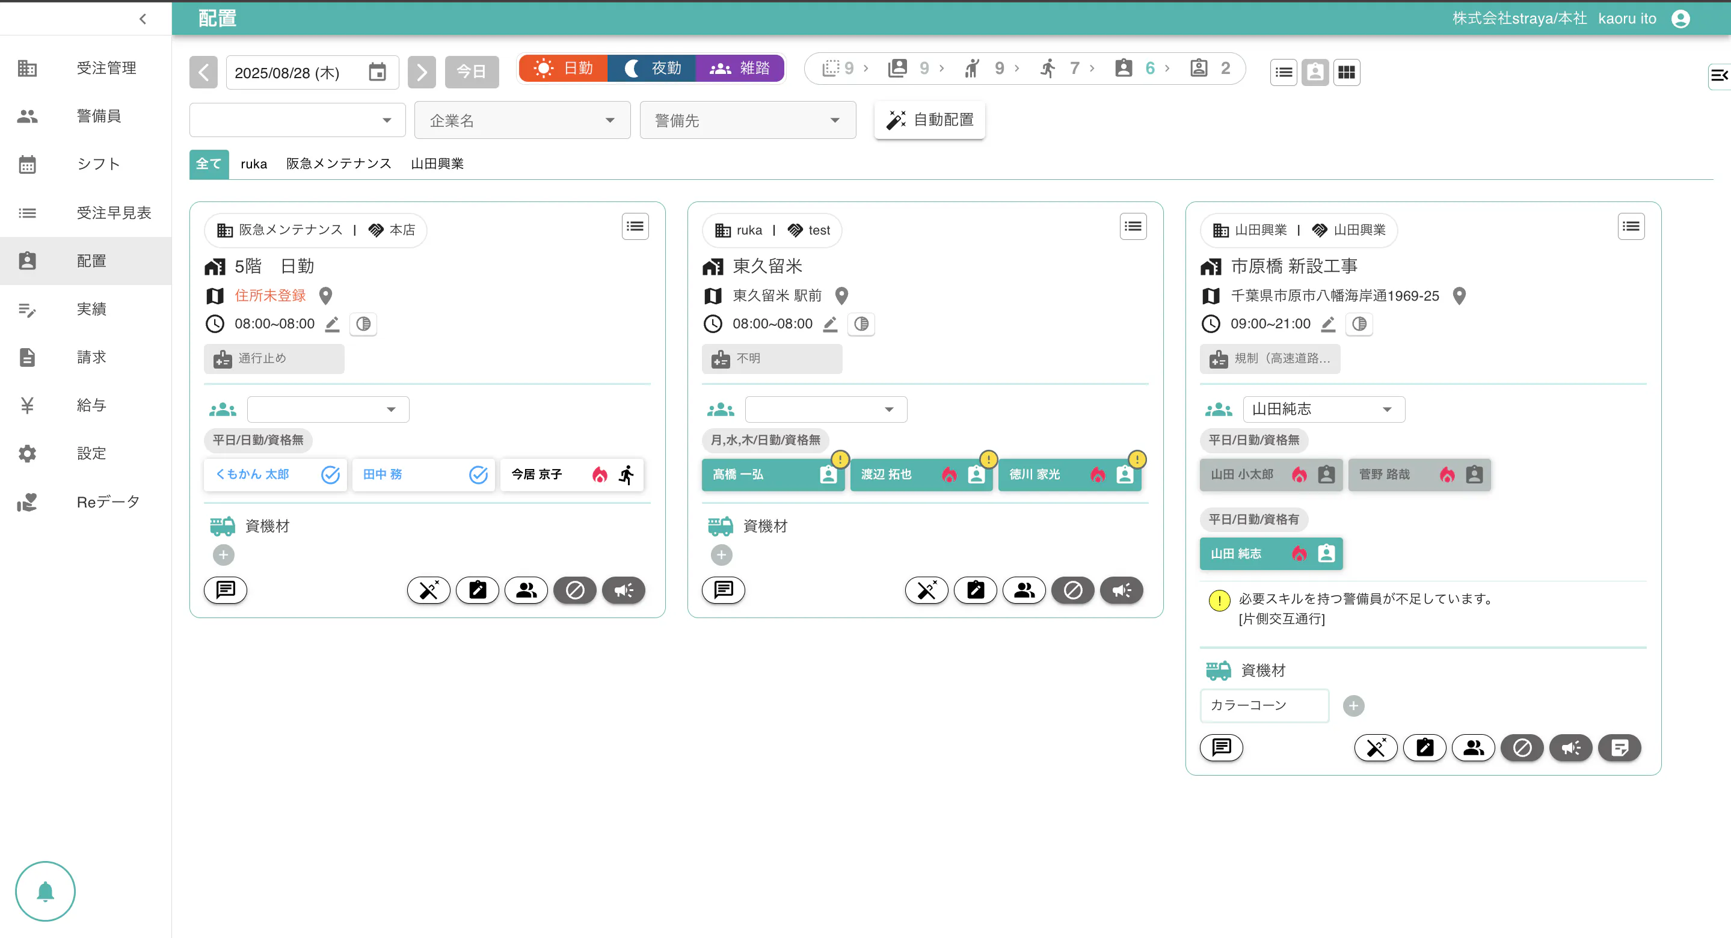Open 警備先 dropdown
This screenshot has height=938, width=1731.
[747, 120]
